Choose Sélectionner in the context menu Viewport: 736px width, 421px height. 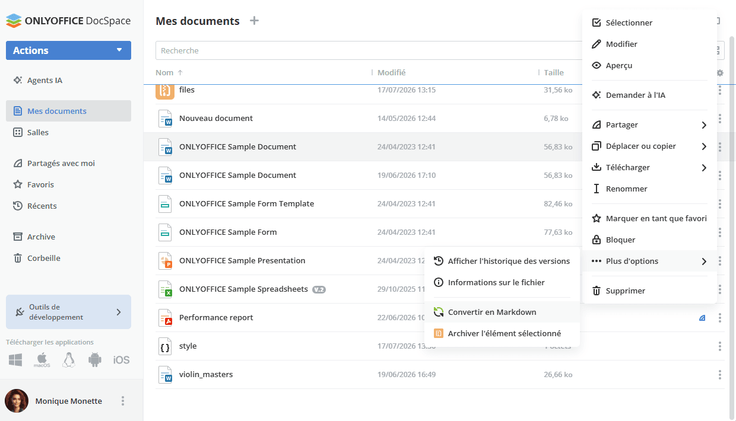coord(649,23)
